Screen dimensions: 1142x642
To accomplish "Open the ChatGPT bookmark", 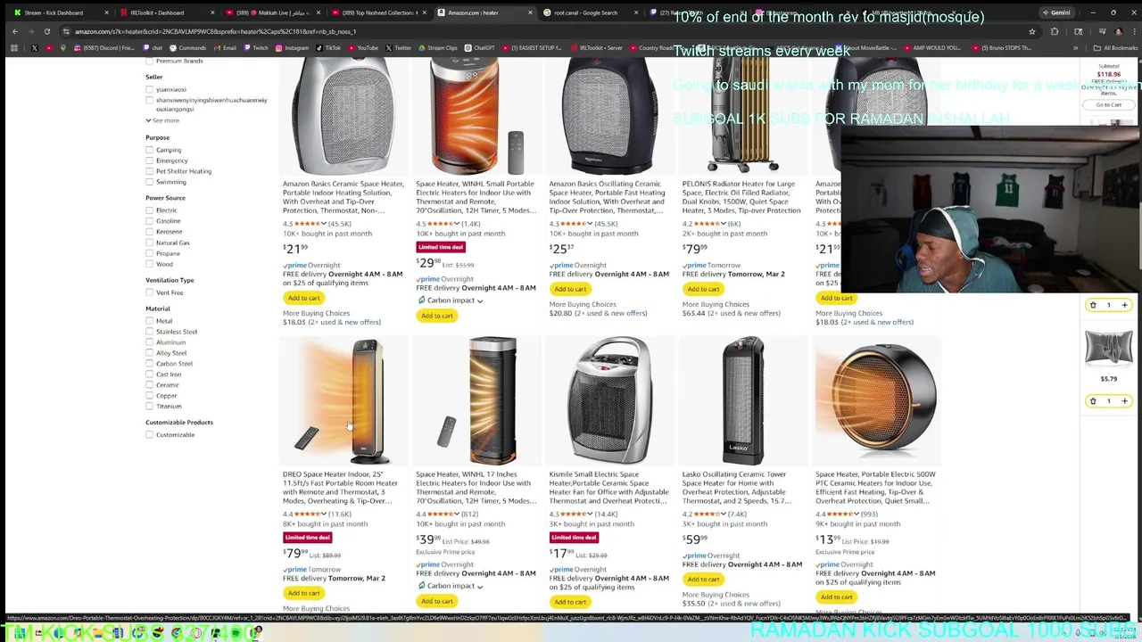I will pyautogui.click(x=479, y=48).
